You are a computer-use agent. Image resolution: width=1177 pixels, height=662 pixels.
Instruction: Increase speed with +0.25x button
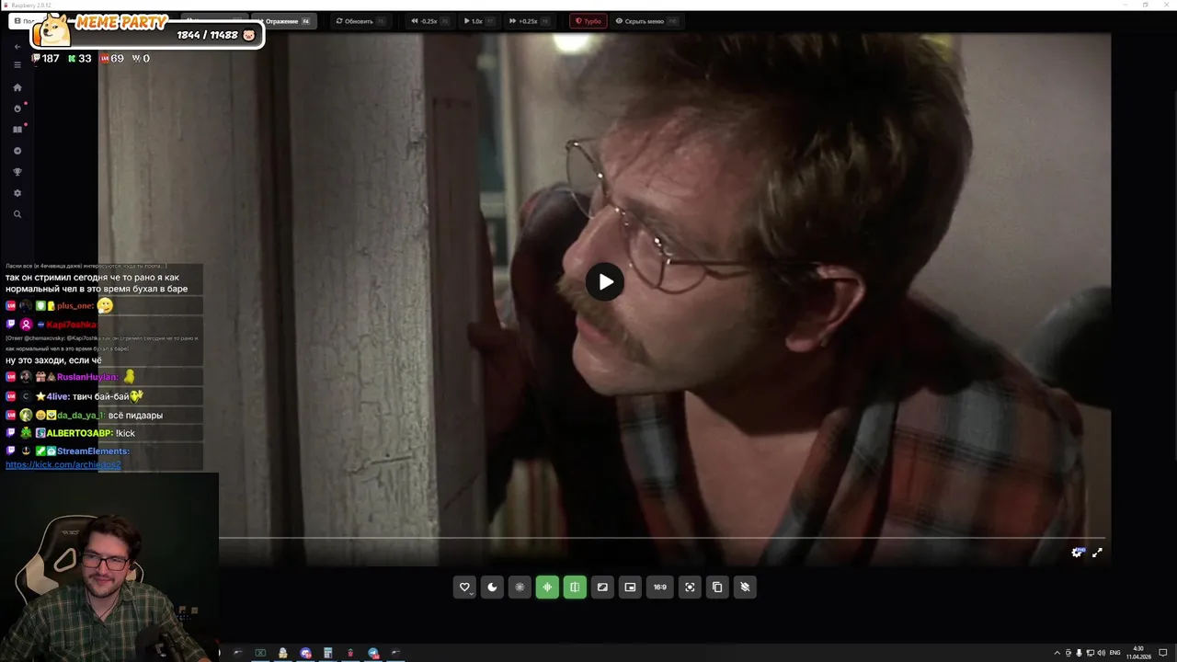click(531, 21)
